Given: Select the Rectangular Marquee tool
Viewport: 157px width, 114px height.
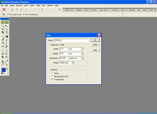Looking at the screenshot, I should 3,26.
